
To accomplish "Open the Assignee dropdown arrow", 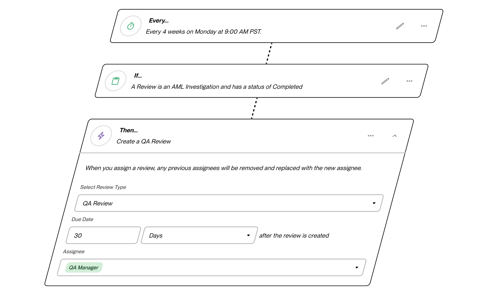I will click(x=357, y=267).
